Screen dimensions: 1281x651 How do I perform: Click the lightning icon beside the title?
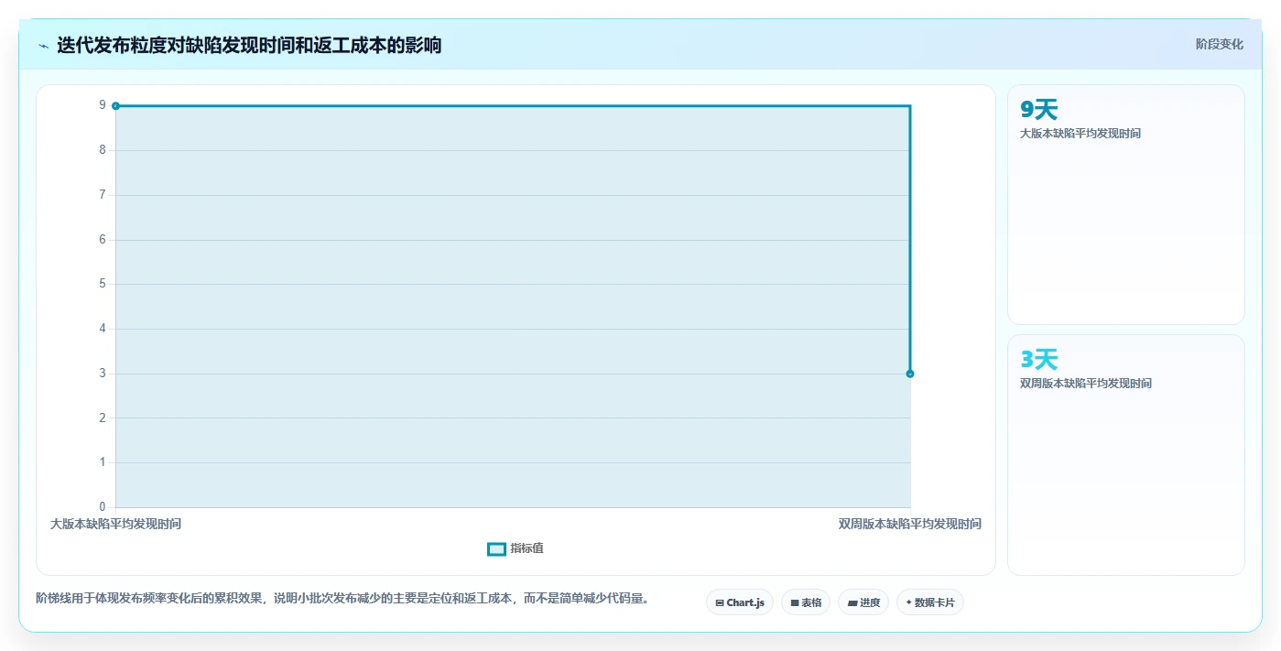tap(43, 46)
